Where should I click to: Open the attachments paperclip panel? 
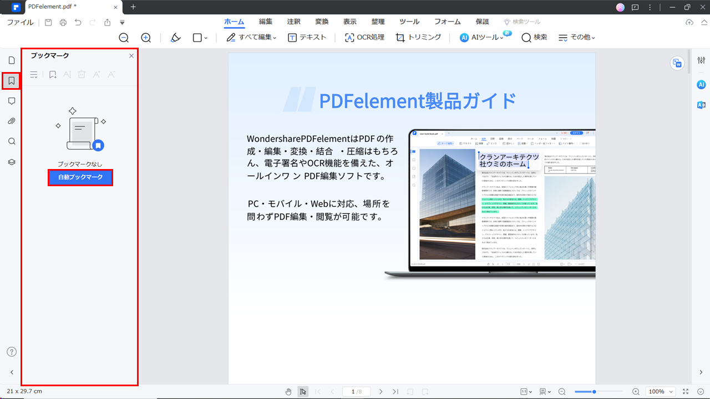pos(12,121)
